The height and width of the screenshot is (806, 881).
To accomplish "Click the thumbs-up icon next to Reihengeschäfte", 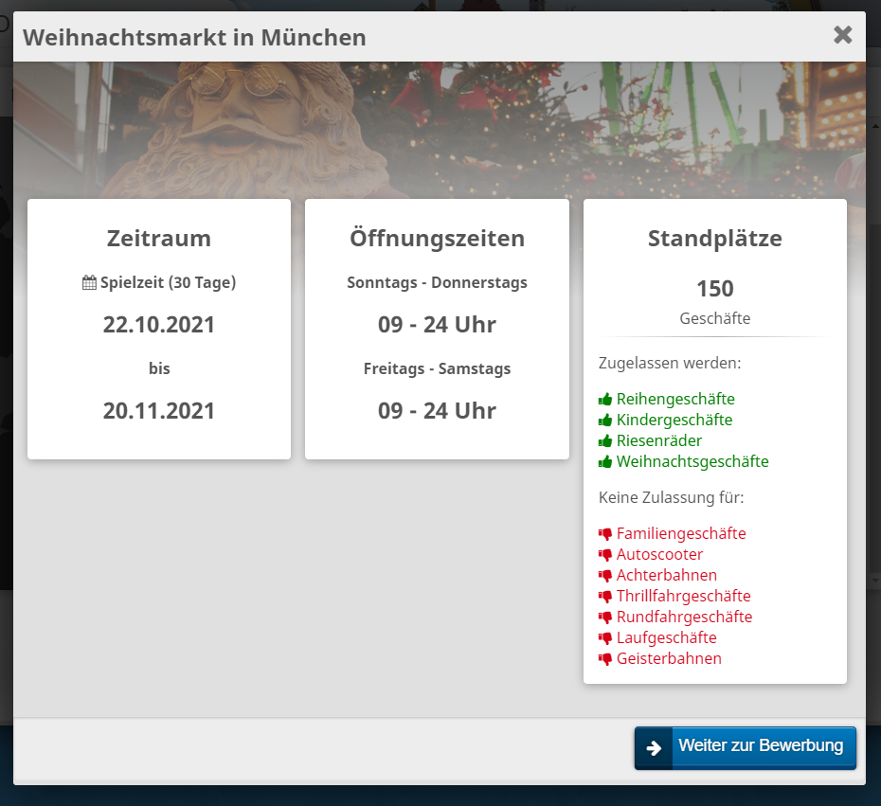I will [x=605, y=400].
